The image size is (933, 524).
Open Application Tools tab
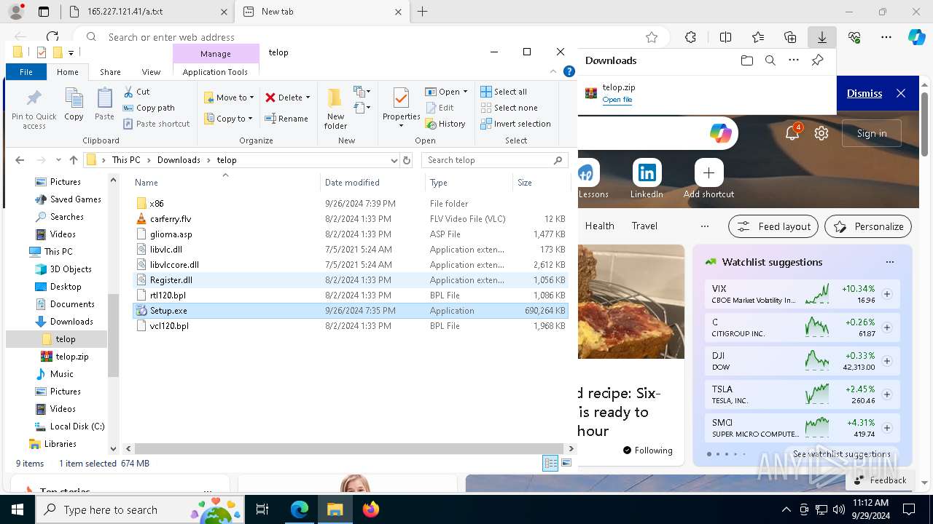click(215, 72)
